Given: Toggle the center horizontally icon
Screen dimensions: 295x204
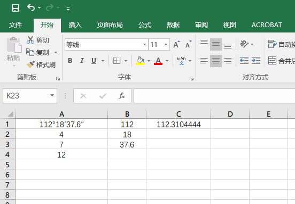Looking at the screenshot, I should (216, 61).
